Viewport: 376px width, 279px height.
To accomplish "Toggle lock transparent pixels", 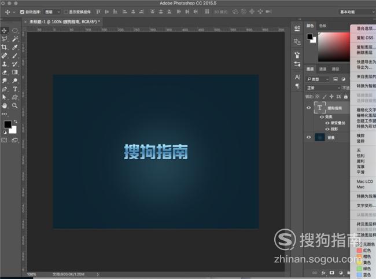I will pos(318,97).
